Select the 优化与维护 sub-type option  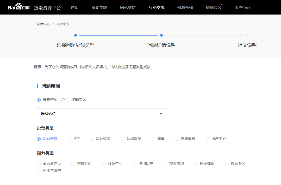[x=39, y=171]
